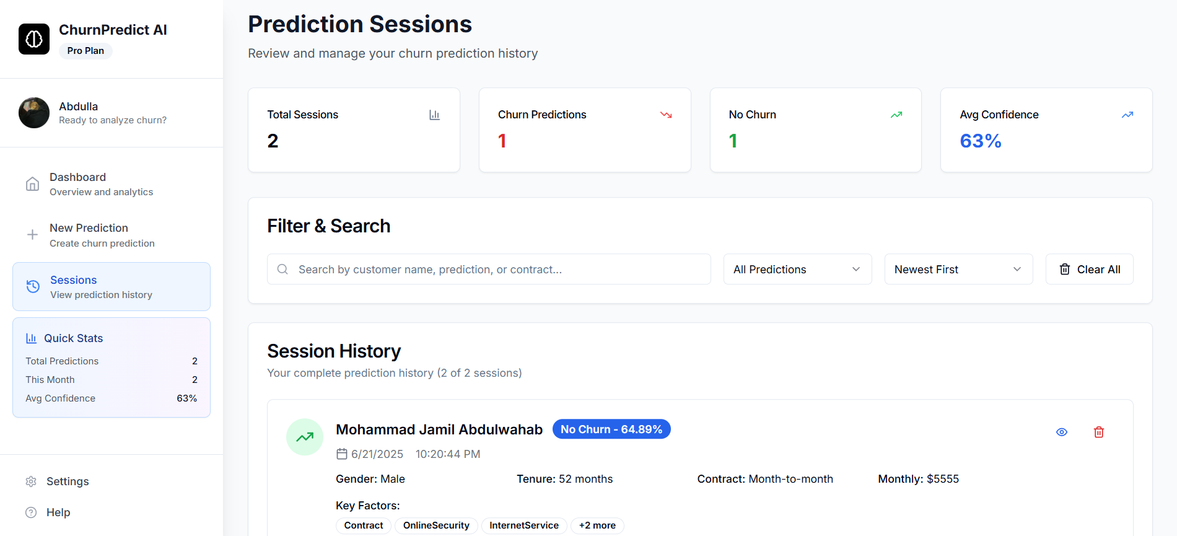Click the chevron on All Predictions

856,269
